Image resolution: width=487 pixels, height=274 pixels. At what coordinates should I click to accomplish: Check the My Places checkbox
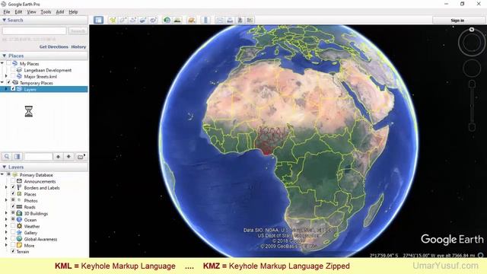point(8,63)
